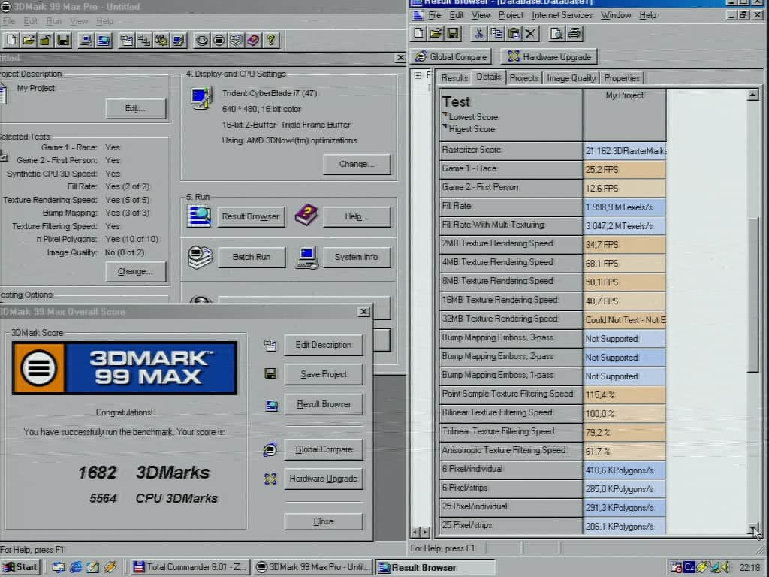Click Global Compare toolbar button in Result Browser
This screenshot has width=769, height=577.
[x=451, y=57]
